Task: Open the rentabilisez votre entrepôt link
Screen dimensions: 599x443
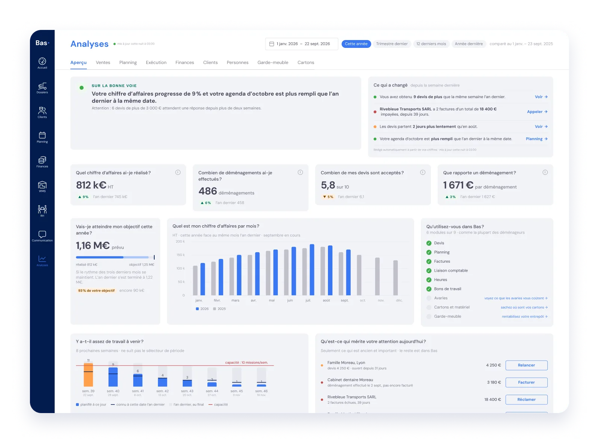Action: [x=524, y=317]
